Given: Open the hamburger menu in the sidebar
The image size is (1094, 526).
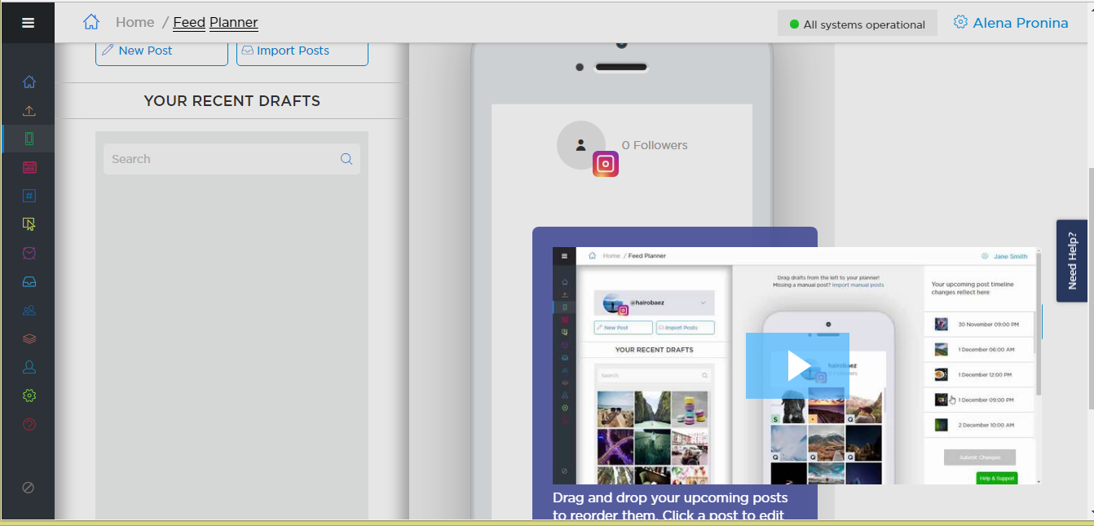Looking at the screenshot, I should click(x=28, y=23).
